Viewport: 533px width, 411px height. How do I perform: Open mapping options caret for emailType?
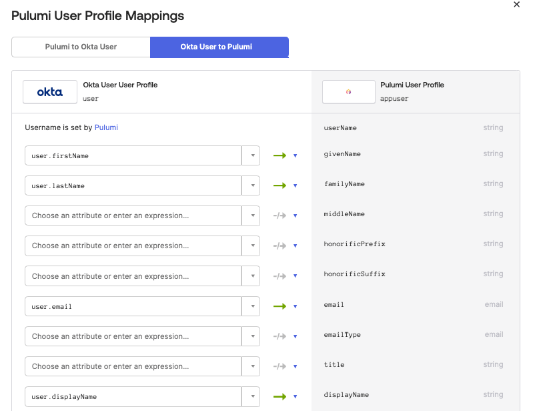coord(295,336)
